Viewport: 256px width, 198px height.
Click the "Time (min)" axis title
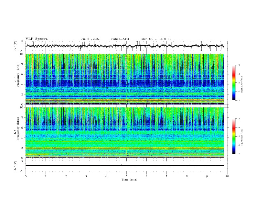(129, 180)
